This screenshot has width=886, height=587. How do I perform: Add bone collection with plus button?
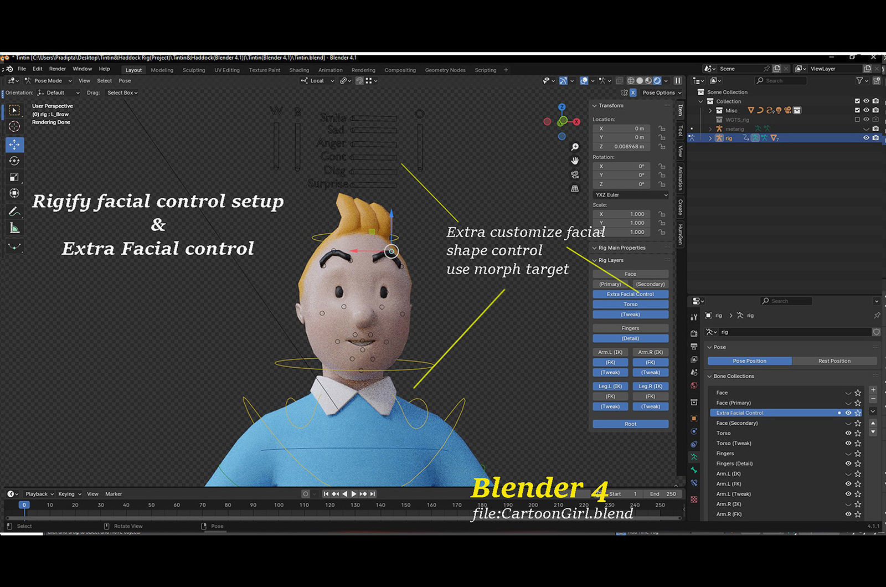click(x=873, y=390)
